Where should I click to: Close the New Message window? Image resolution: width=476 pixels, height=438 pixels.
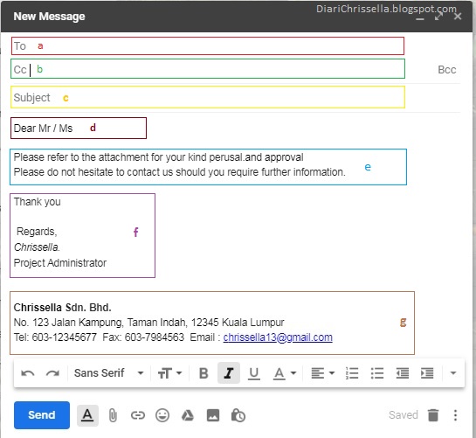(x=458, y=16)
